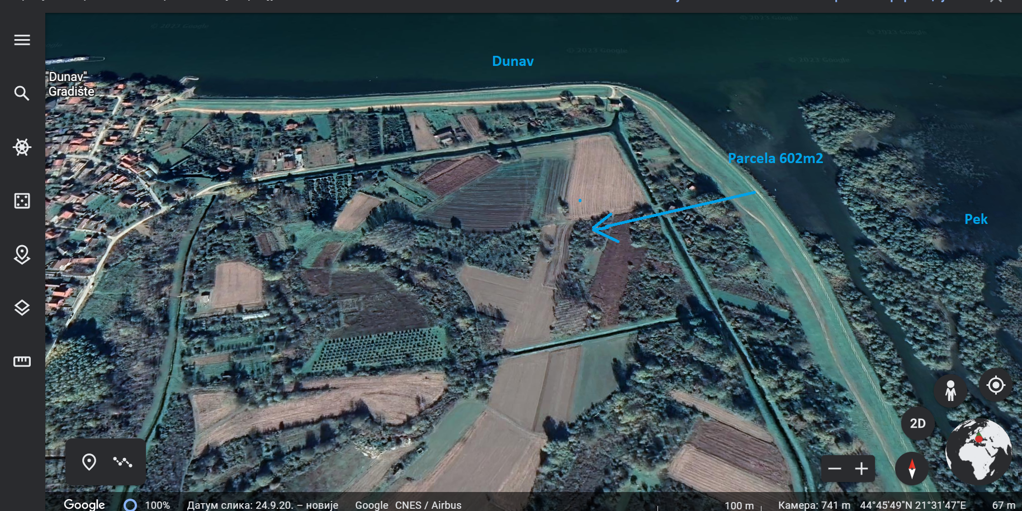1022x511 pixels.
Task: Click the Parcela 602m2 annotation label
Action: coord(775,159)
